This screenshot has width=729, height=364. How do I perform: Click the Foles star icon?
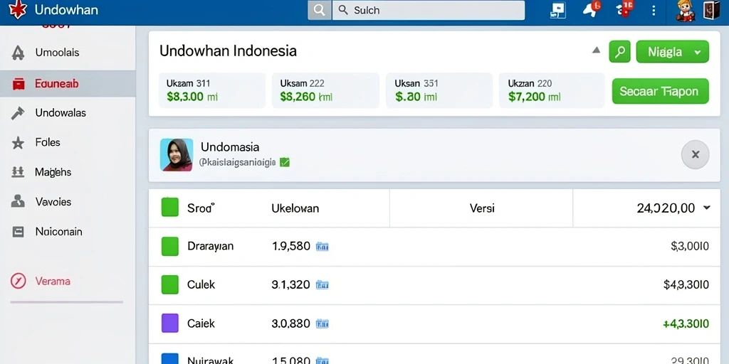(18, 143)
